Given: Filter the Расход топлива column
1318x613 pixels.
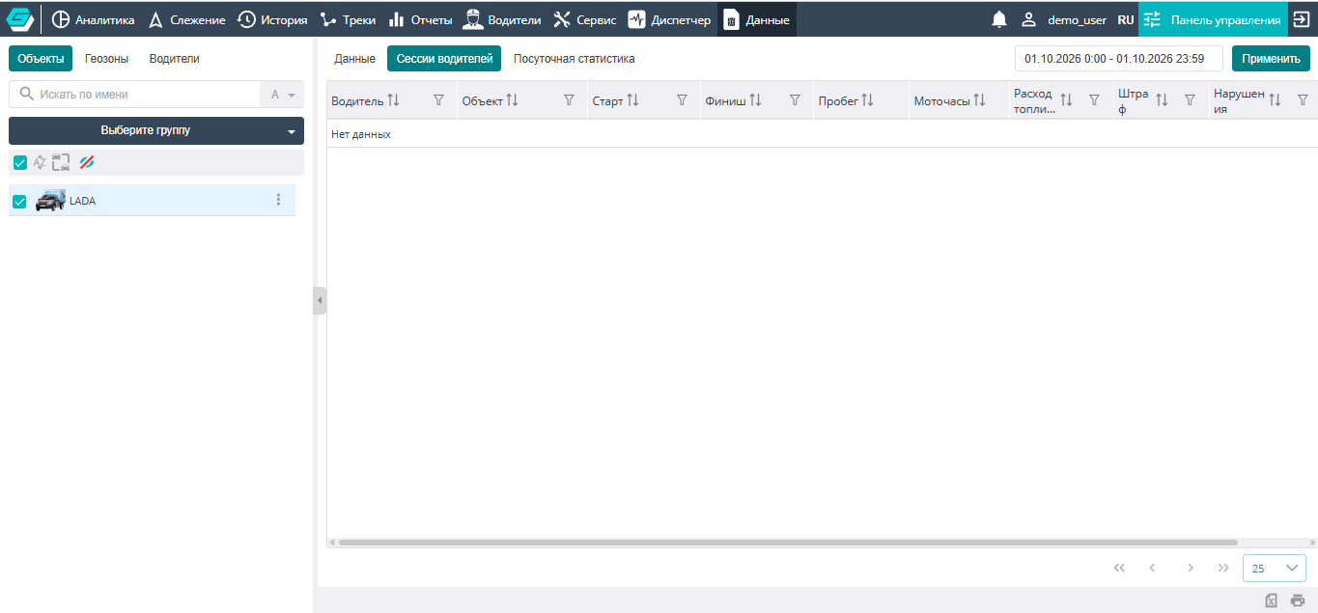Looking at the screenshot, I should point(1094,100).
